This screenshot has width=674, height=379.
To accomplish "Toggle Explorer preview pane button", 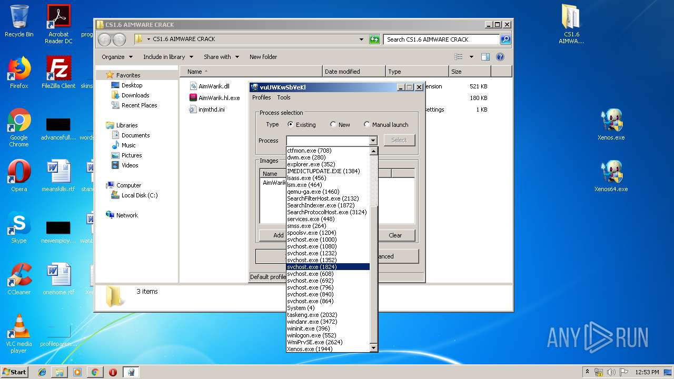I will tap(485, 57).
